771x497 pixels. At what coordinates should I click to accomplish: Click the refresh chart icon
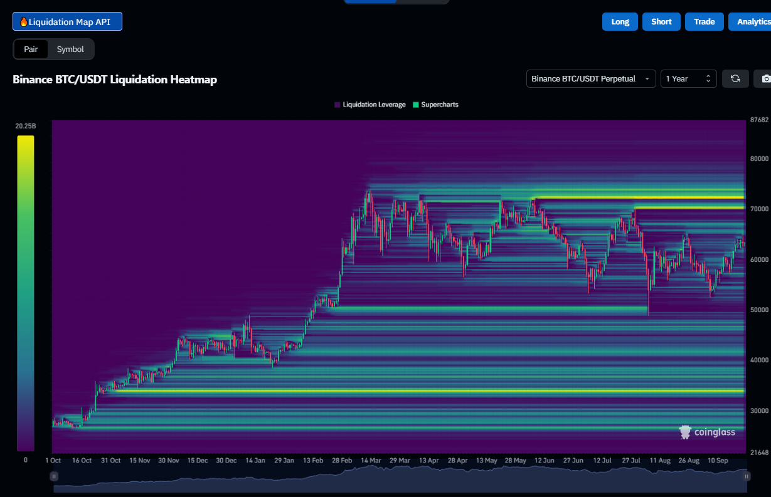[735, 78]
